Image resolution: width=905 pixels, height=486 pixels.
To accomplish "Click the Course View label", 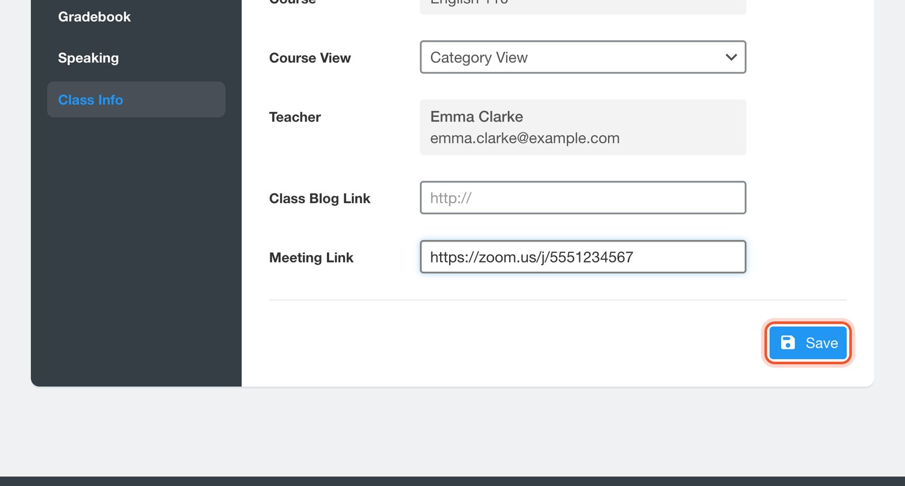I will pyautogui.click(x=310, y=58).
